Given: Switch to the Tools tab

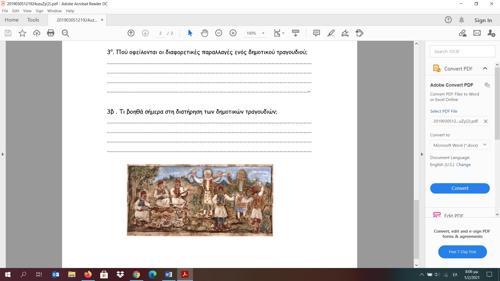Looking at the screenshot, I should [x=33, y=20].
